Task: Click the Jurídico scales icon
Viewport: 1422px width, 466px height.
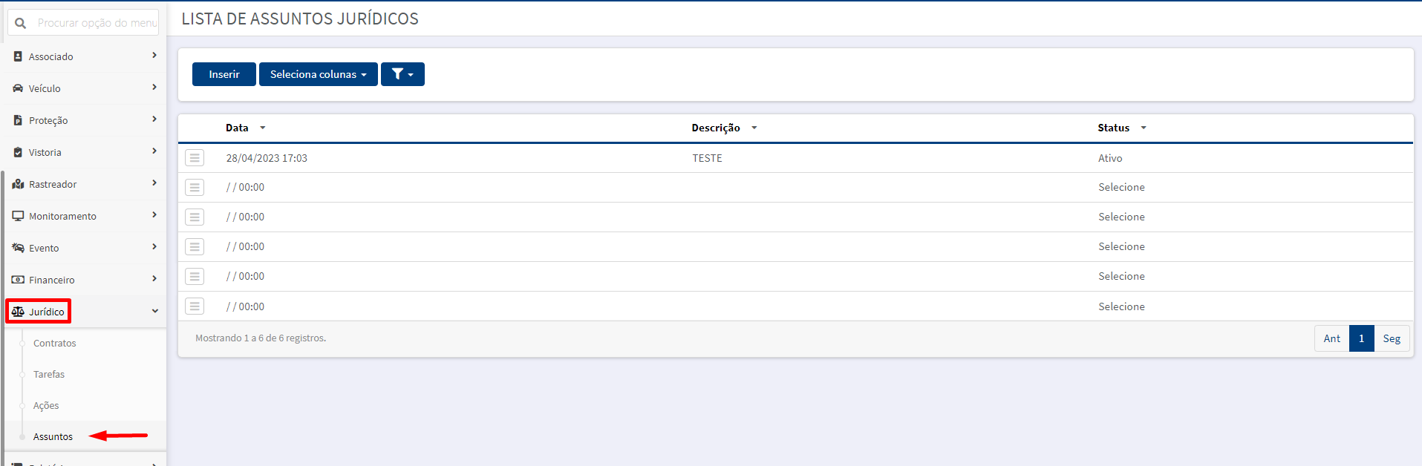Action: tap(18, 312)
